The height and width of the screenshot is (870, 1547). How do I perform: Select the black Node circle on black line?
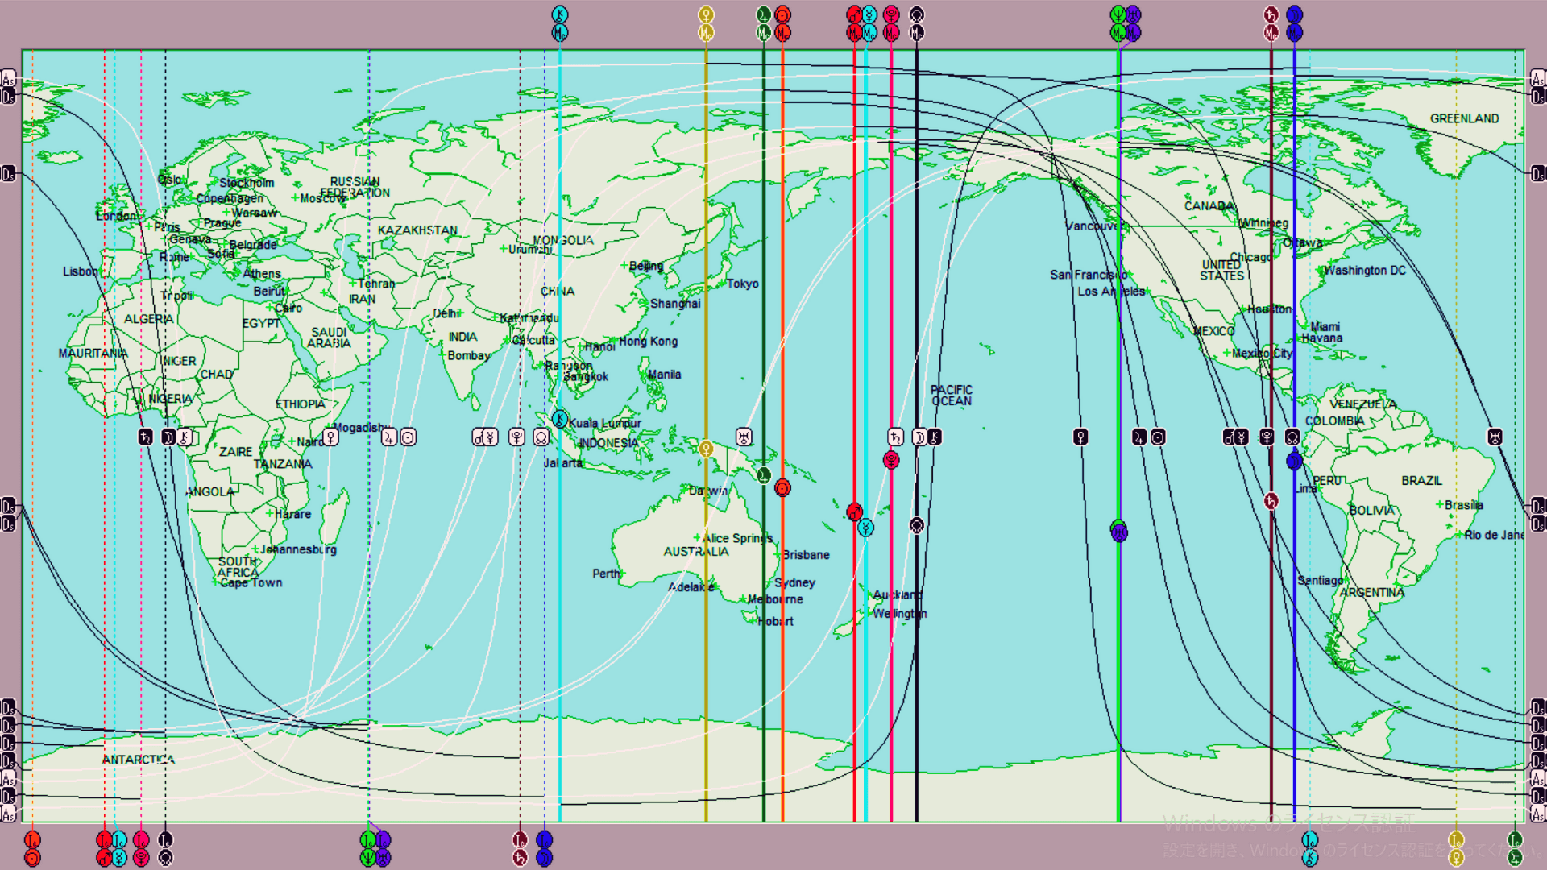point(917,525)
